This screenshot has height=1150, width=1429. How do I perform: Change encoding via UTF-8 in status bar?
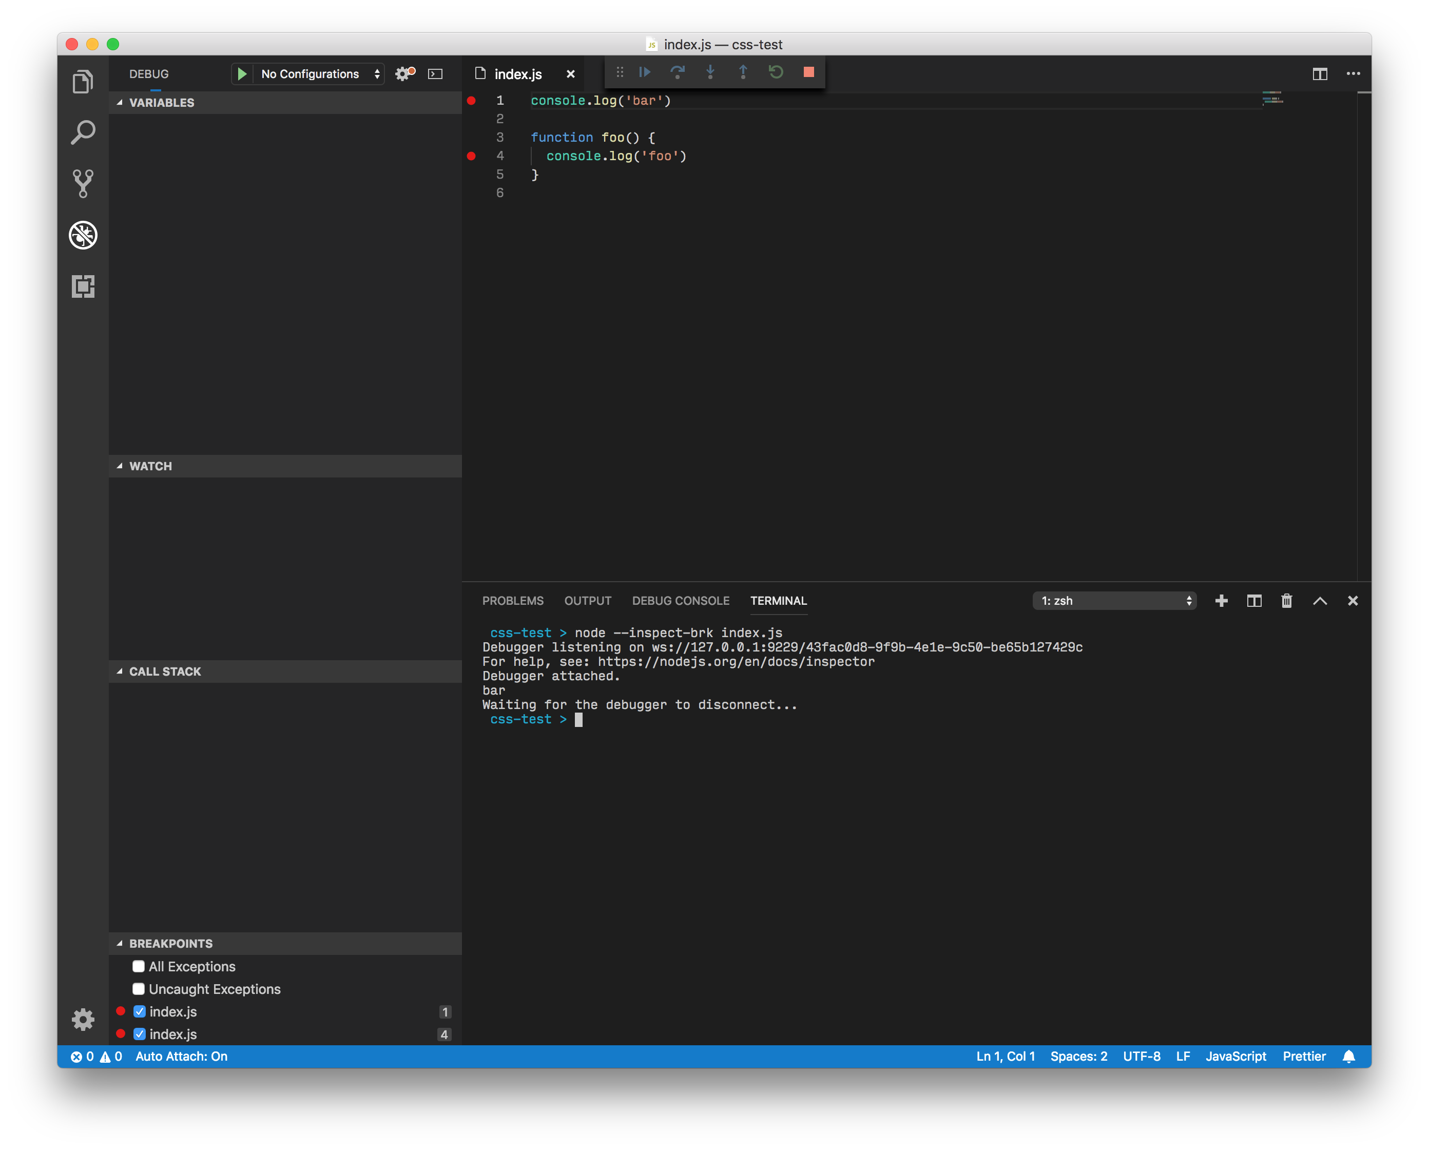[1142, 1057]
